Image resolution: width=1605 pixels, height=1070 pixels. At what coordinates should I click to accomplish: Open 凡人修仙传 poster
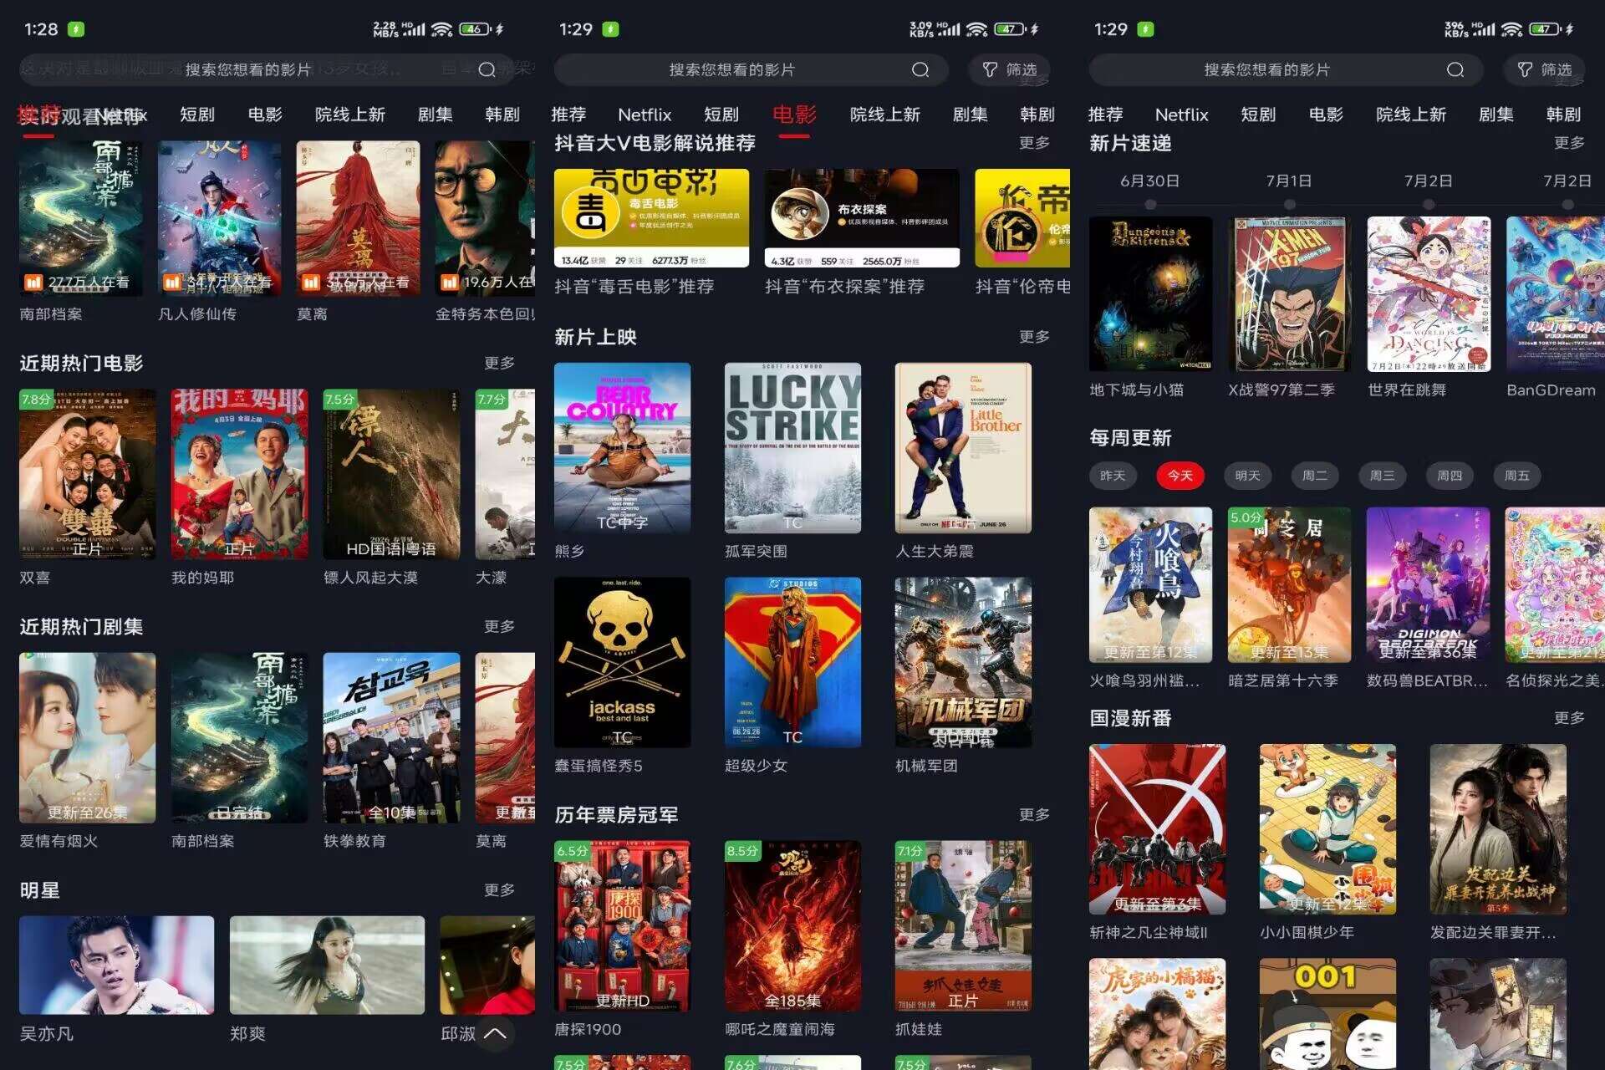point(219,218)
